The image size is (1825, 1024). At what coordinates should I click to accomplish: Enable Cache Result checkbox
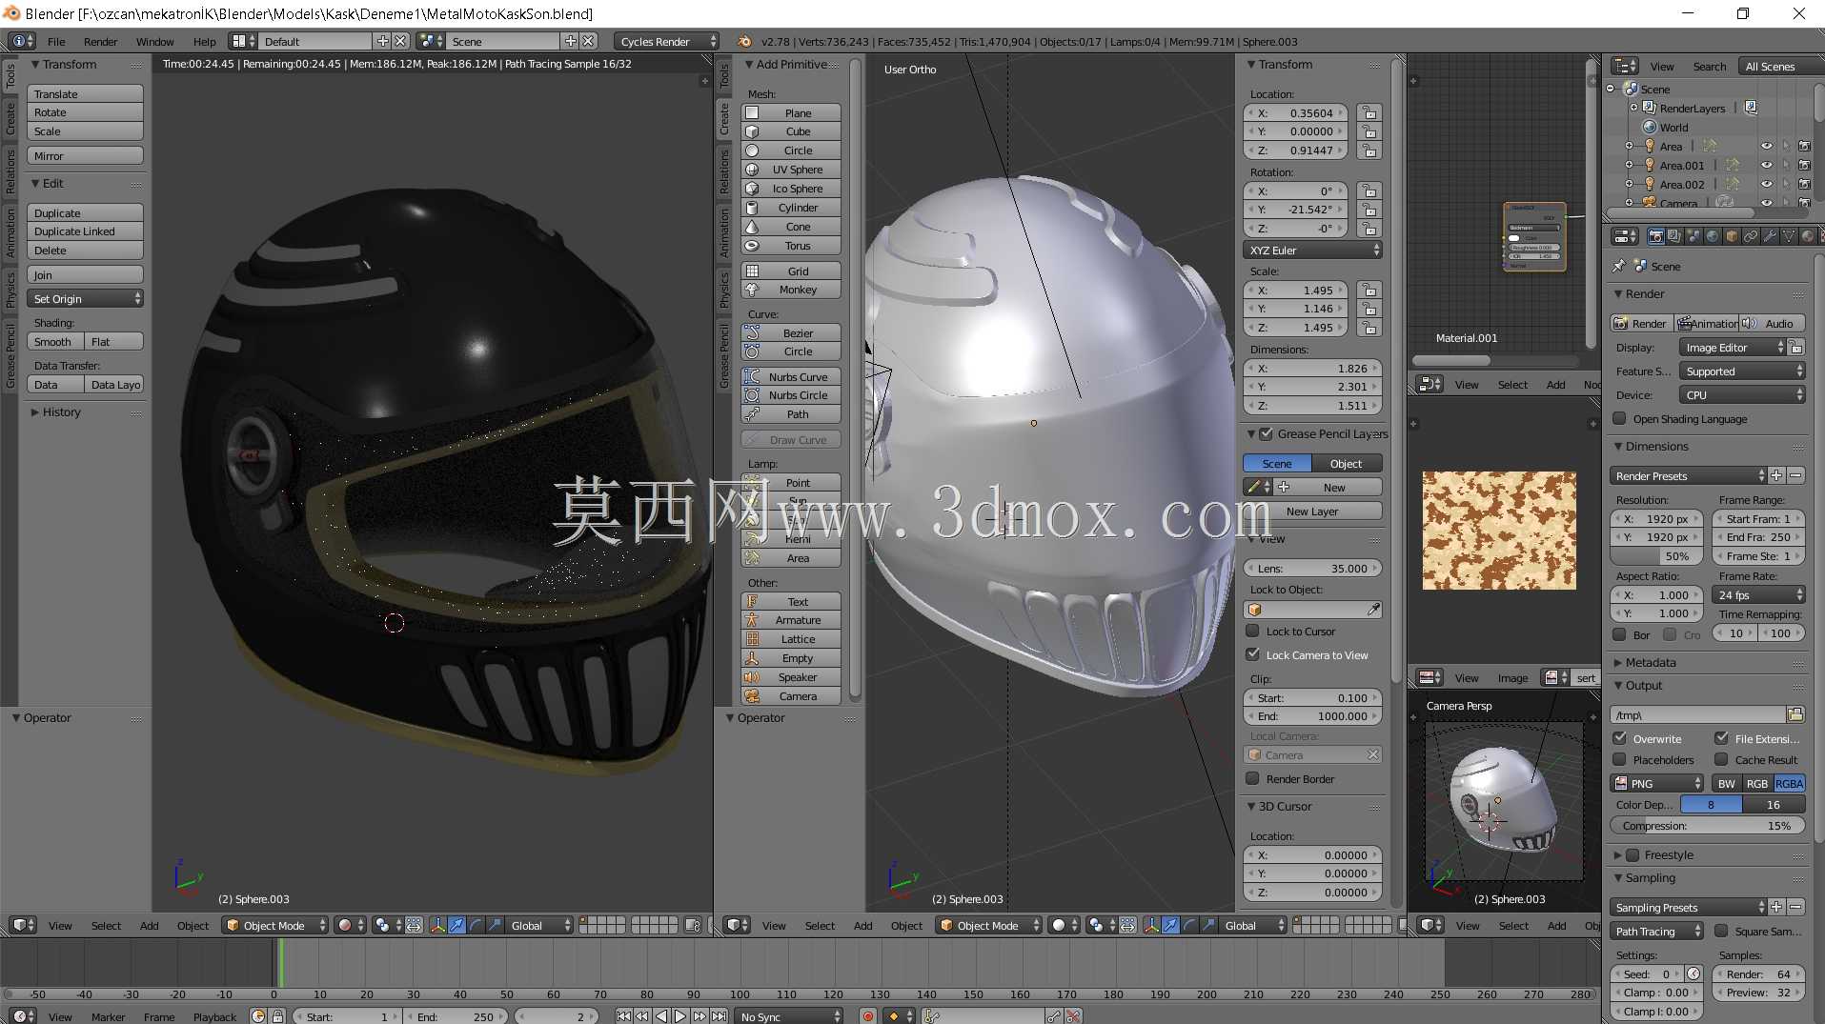tap(1721, 759)
